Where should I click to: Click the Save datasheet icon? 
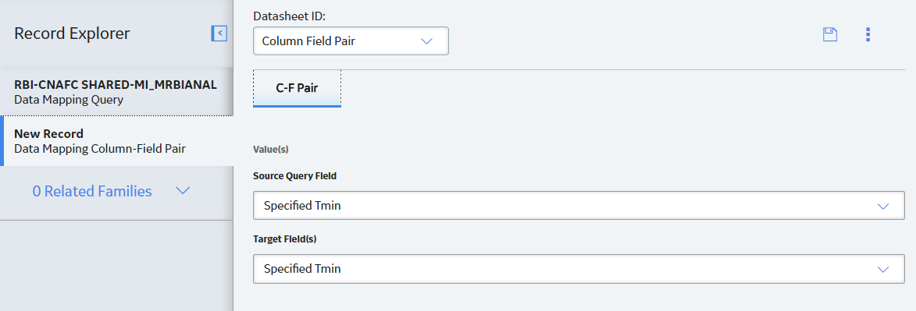829,34
